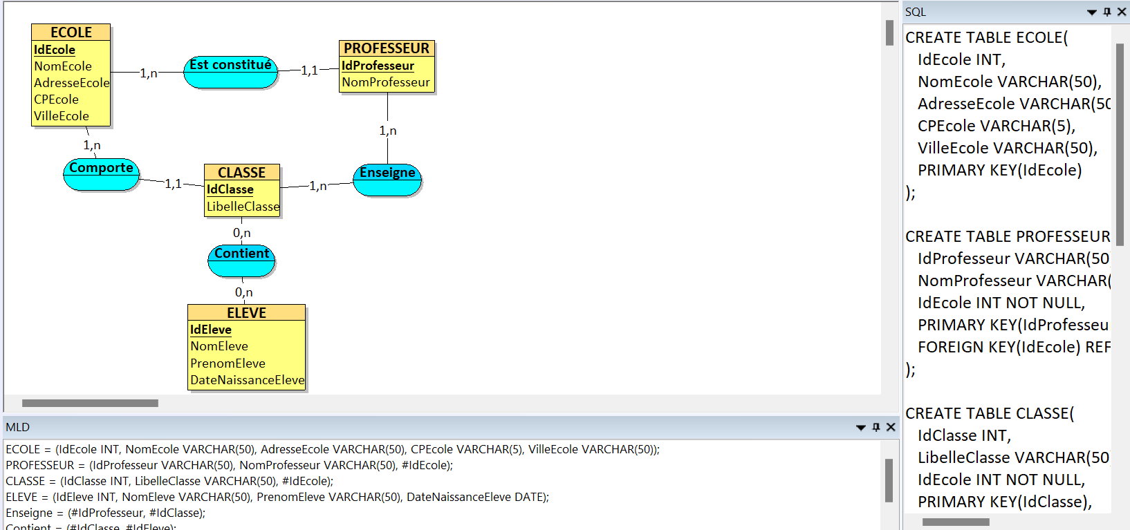1130x530 pixels.
Task: Select the ELEVE entity header
Action: [x=247, y=313]
